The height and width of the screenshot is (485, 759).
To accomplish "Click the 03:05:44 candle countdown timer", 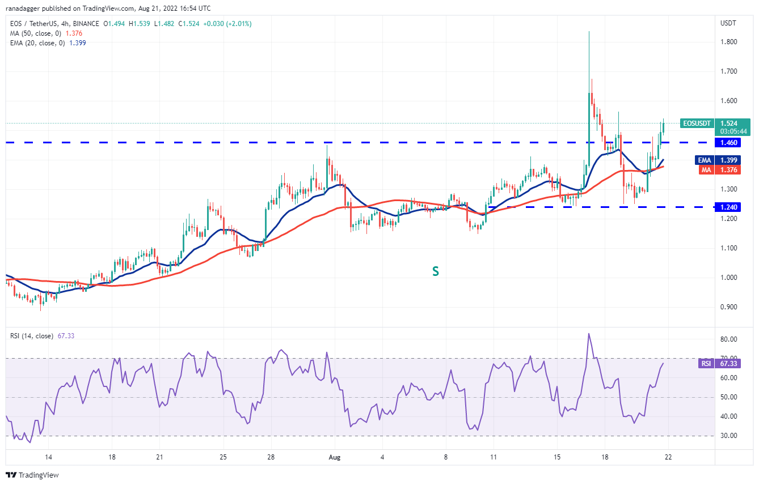I will coord(733,131).
